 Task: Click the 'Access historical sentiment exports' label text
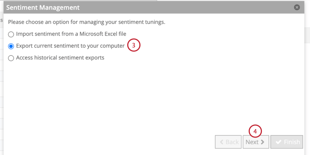coord(60,58)
